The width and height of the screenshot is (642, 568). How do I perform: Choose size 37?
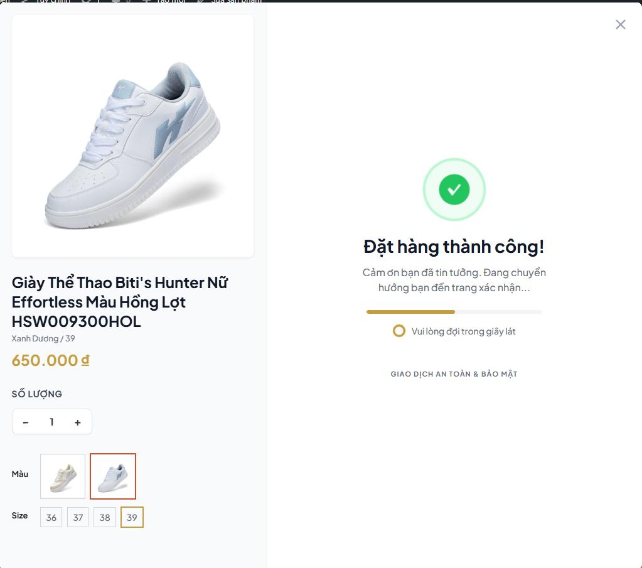pos(78,518)
